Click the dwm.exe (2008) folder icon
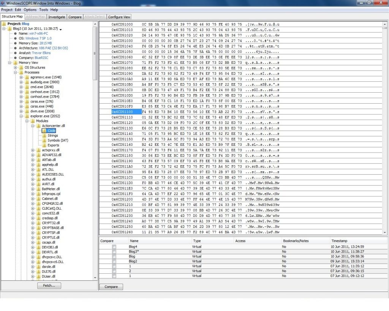Viewport: 389px width, 311px height. 27,111
